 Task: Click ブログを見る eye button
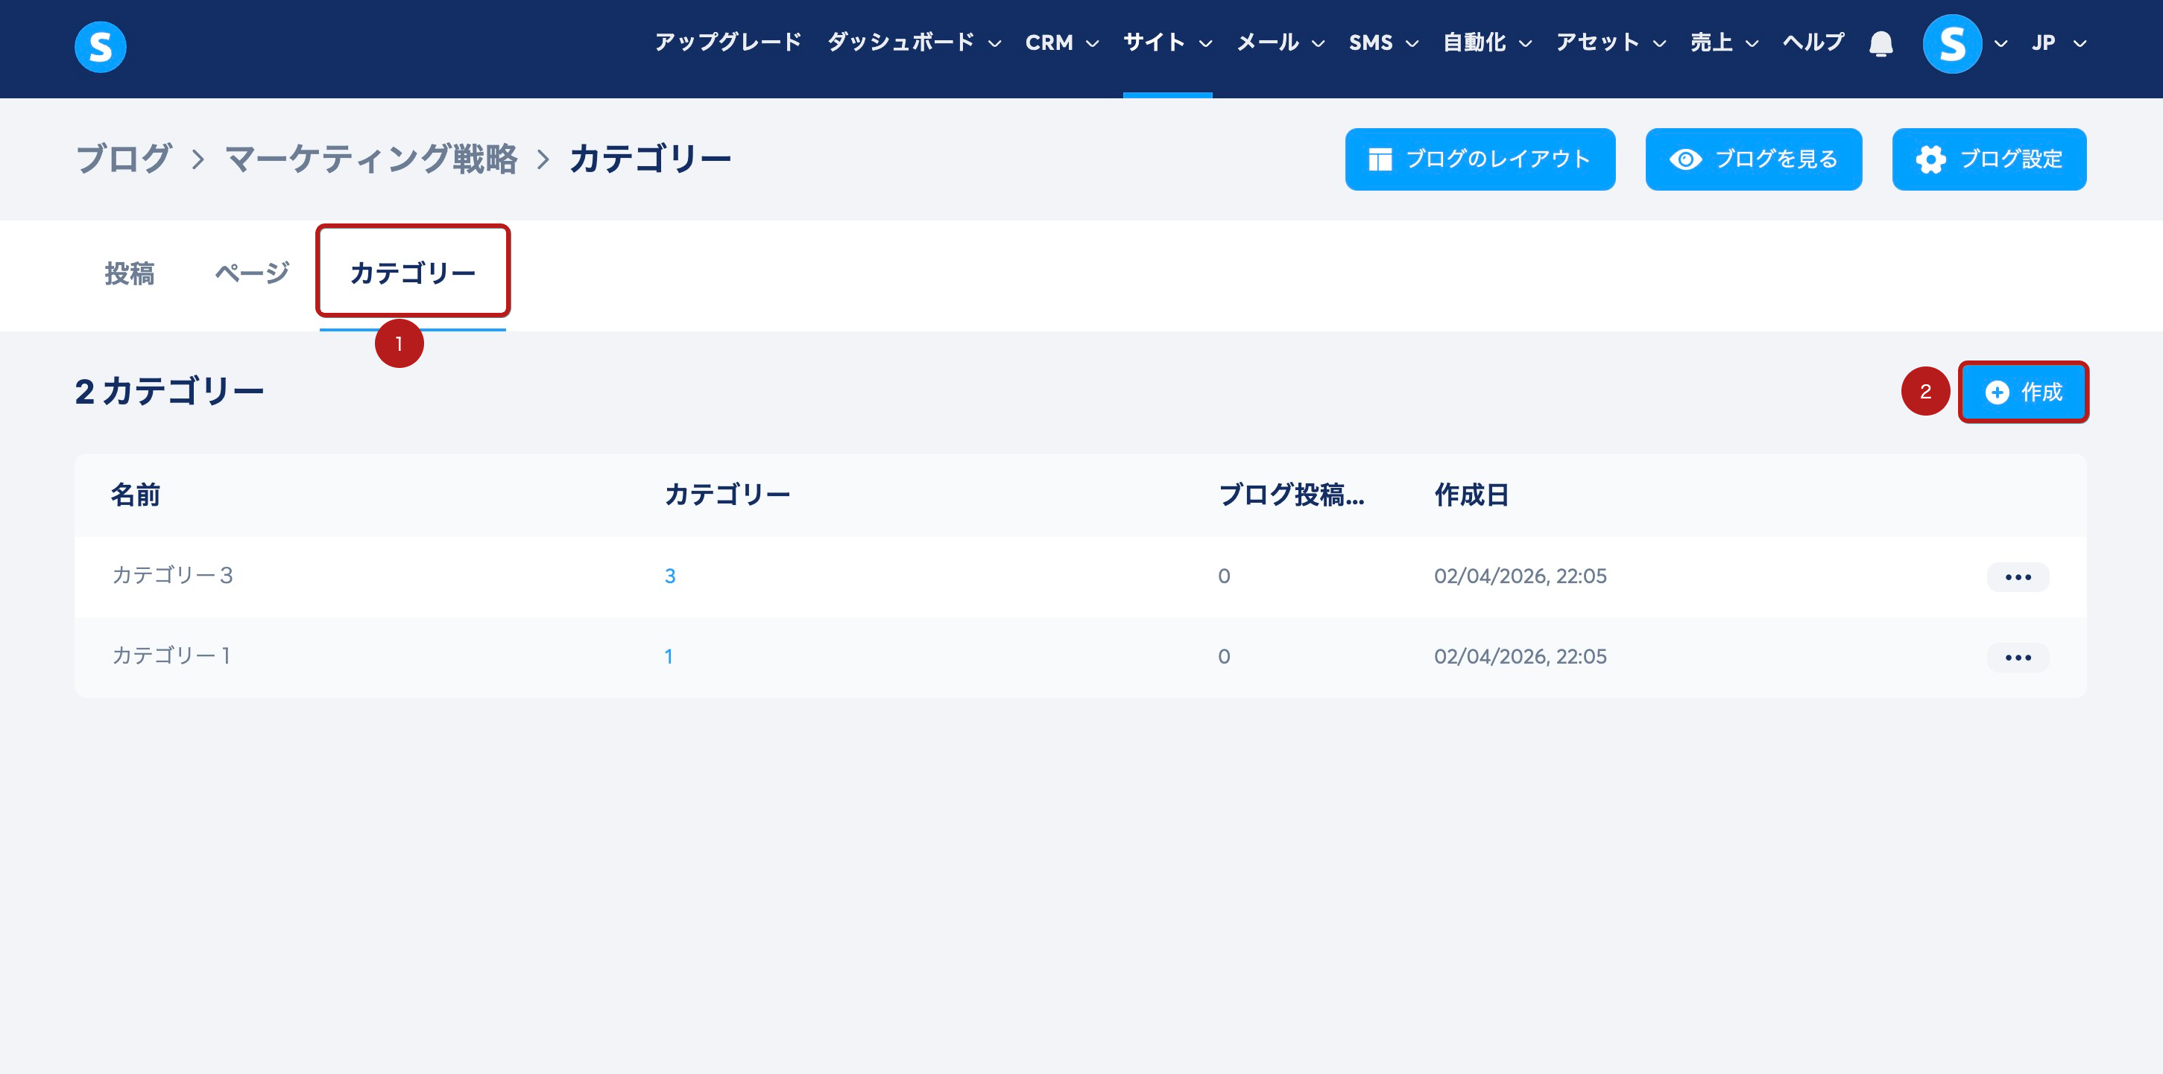pyautogui.click(x=1753, y=159)
